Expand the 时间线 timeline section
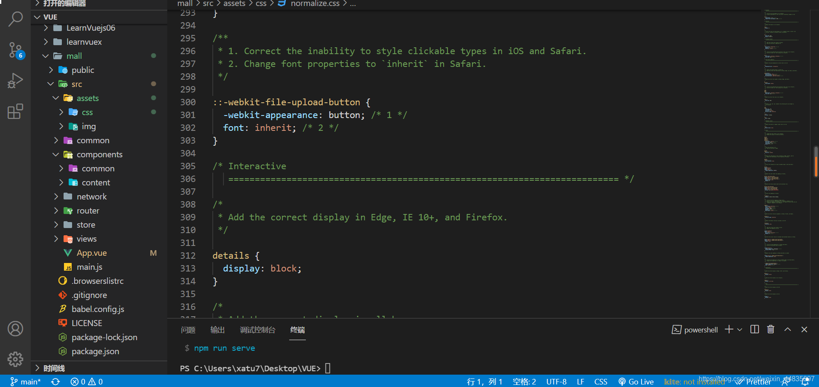 tap(99, 368)
